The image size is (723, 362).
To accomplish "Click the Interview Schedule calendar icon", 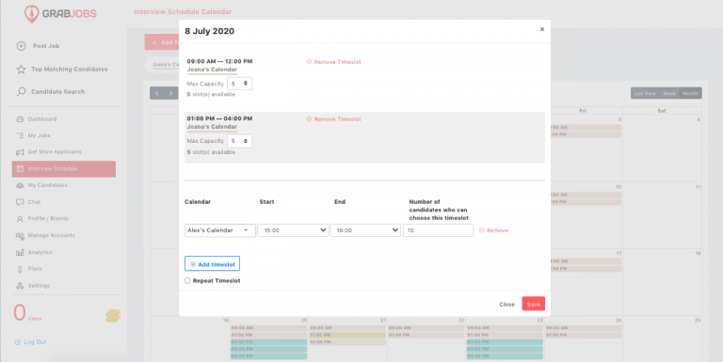I will coord(20,169).
